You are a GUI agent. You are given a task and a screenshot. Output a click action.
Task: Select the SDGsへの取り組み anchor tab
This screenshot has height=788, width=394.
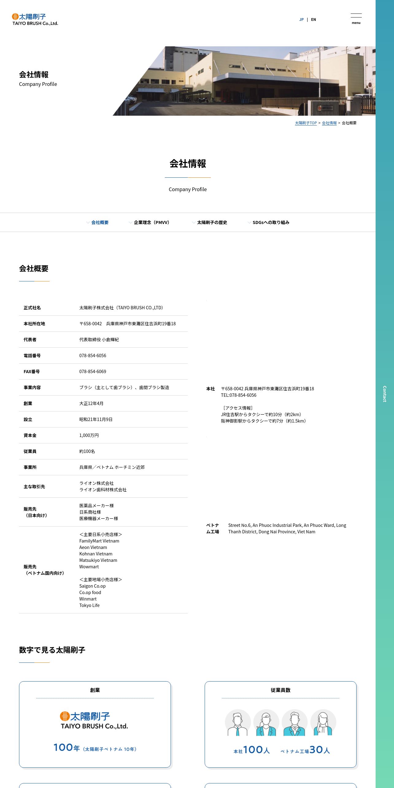point(271,222)
